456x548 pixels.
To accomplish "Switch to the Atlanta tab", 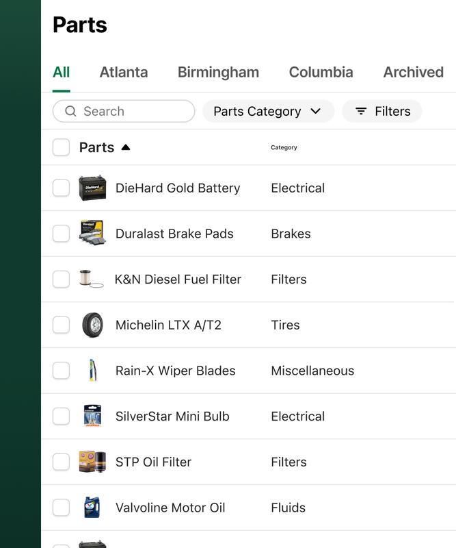I will [x=124, y=73].
